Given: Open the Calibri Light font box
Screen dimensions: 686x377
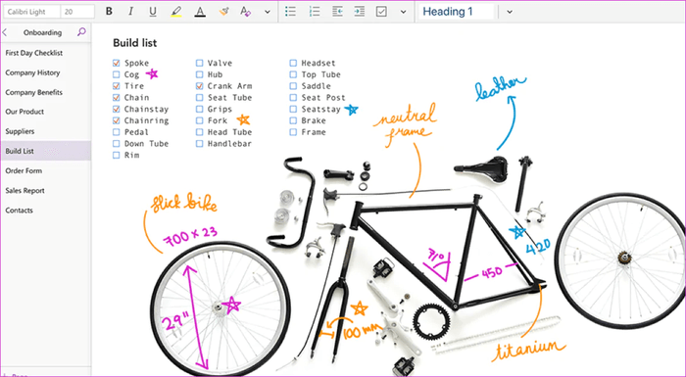Looking at the screenshot, I should click(x=32, y=12).
